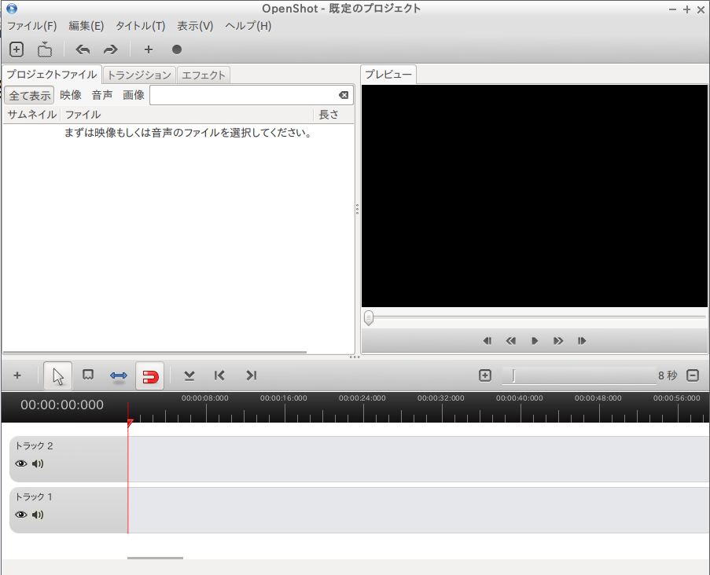Select the razor cut tool
Viewport: 710px width, 575px height.
pyautogui.click(x=88, y=375)
